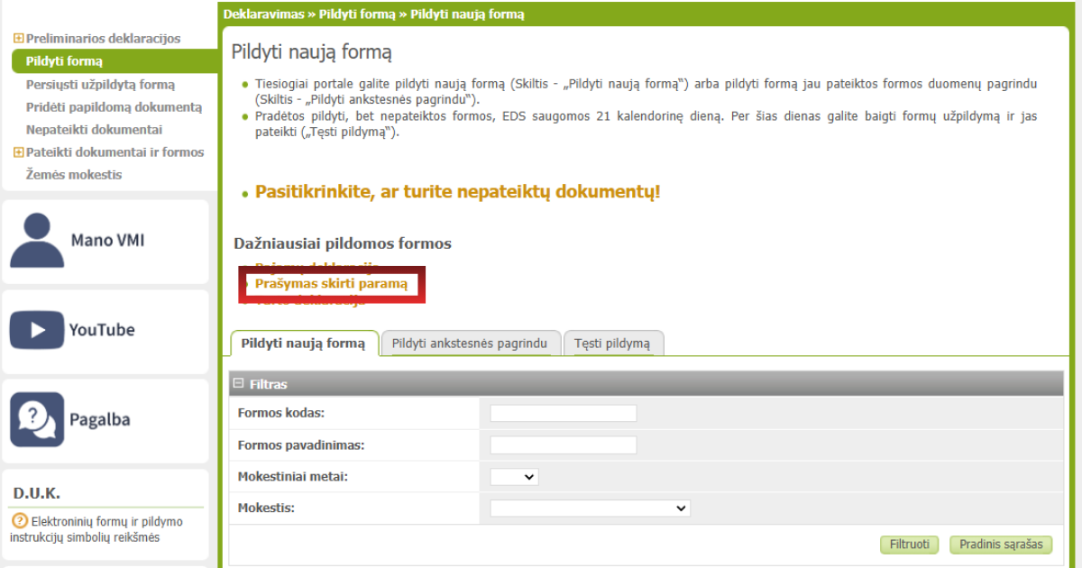Open the Mokestiniai metai dropdown
This screenshot has height=568, width=1082.
[x=514, y=477]
